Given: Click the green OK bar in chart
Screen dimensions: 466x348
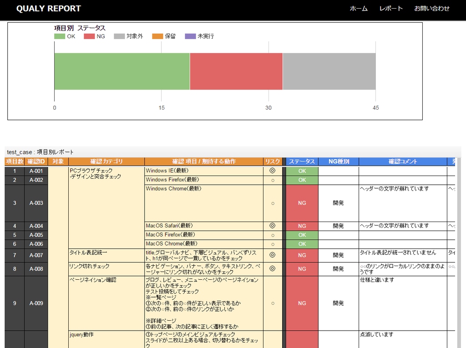Looking at the screenshot, I should pyautogui.click(x=122, y=71).
